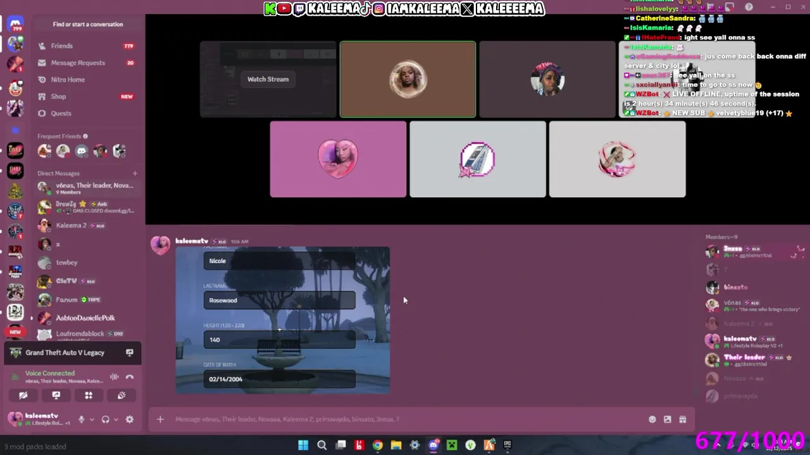Screen dimensions: 810x455
Task: Open DM with CloTV
Action: pyautogui.click(x=87, y=281)
